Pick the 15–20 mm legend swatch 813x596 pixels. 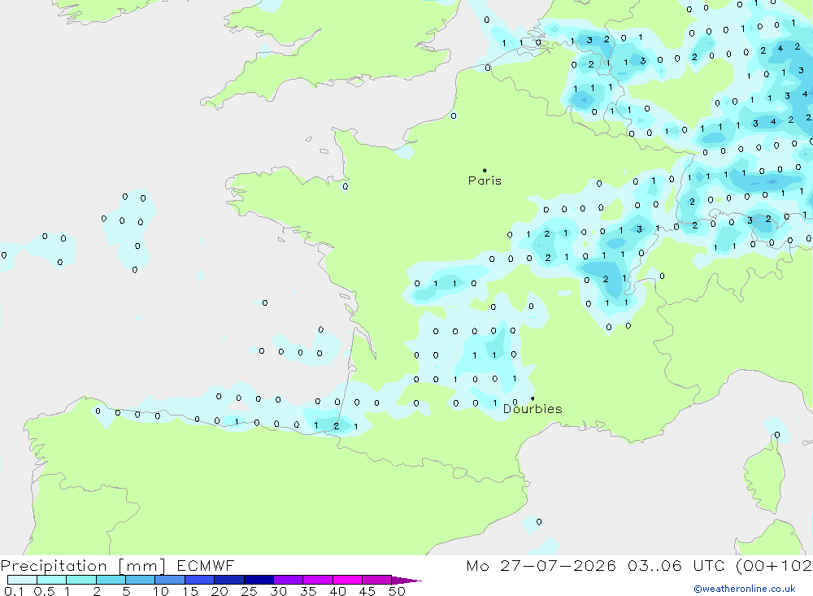[200, 580]
